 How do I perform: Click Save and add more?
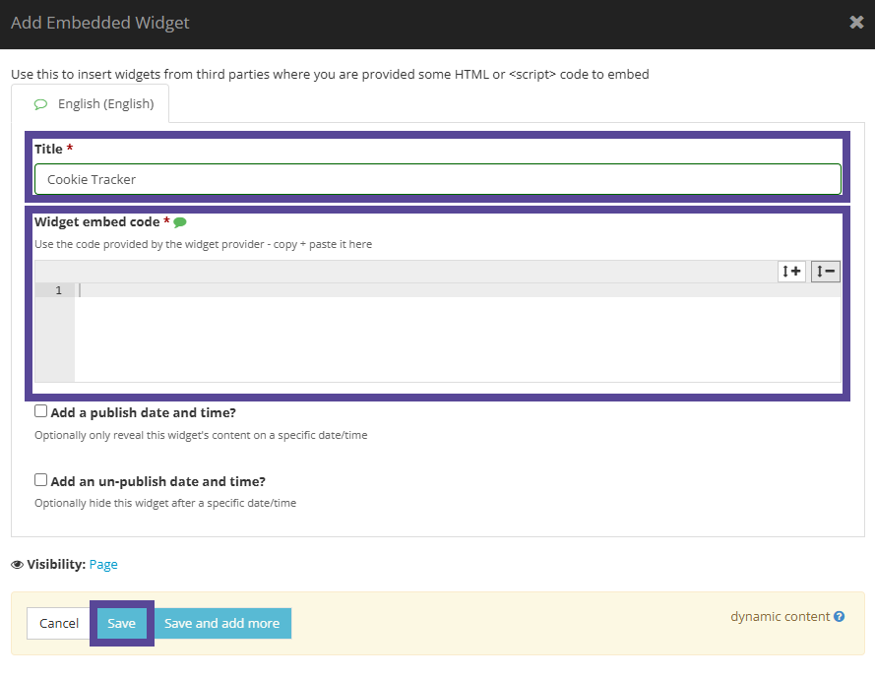point(221,623)
